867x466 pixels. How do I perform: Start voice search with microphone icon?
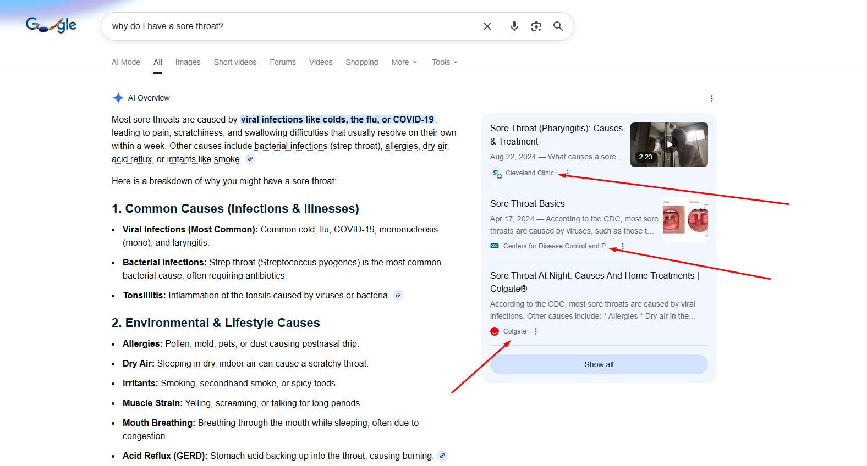pyautogui.click(x=514, y=26)
